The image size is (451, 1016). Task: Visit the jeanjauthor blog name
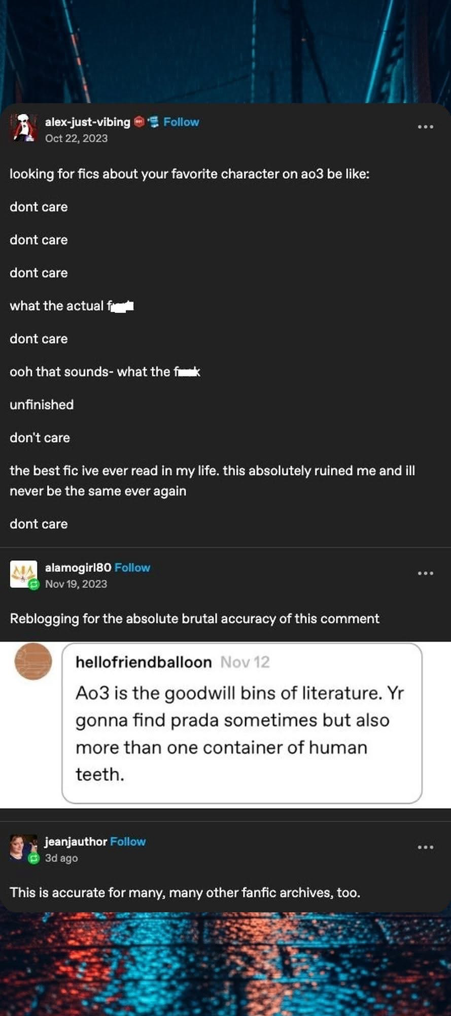coord(76,841)
